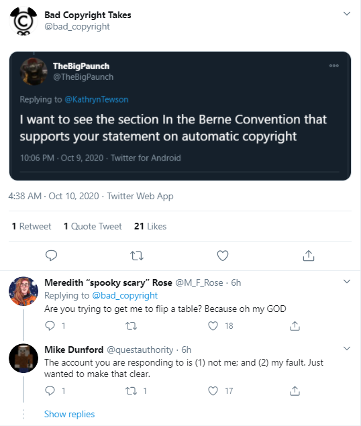Click Show replies link
The width and height of the screenshot is (361, 426).
tap(69, 414)
